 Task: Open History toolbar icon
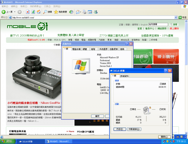point(71,12)
